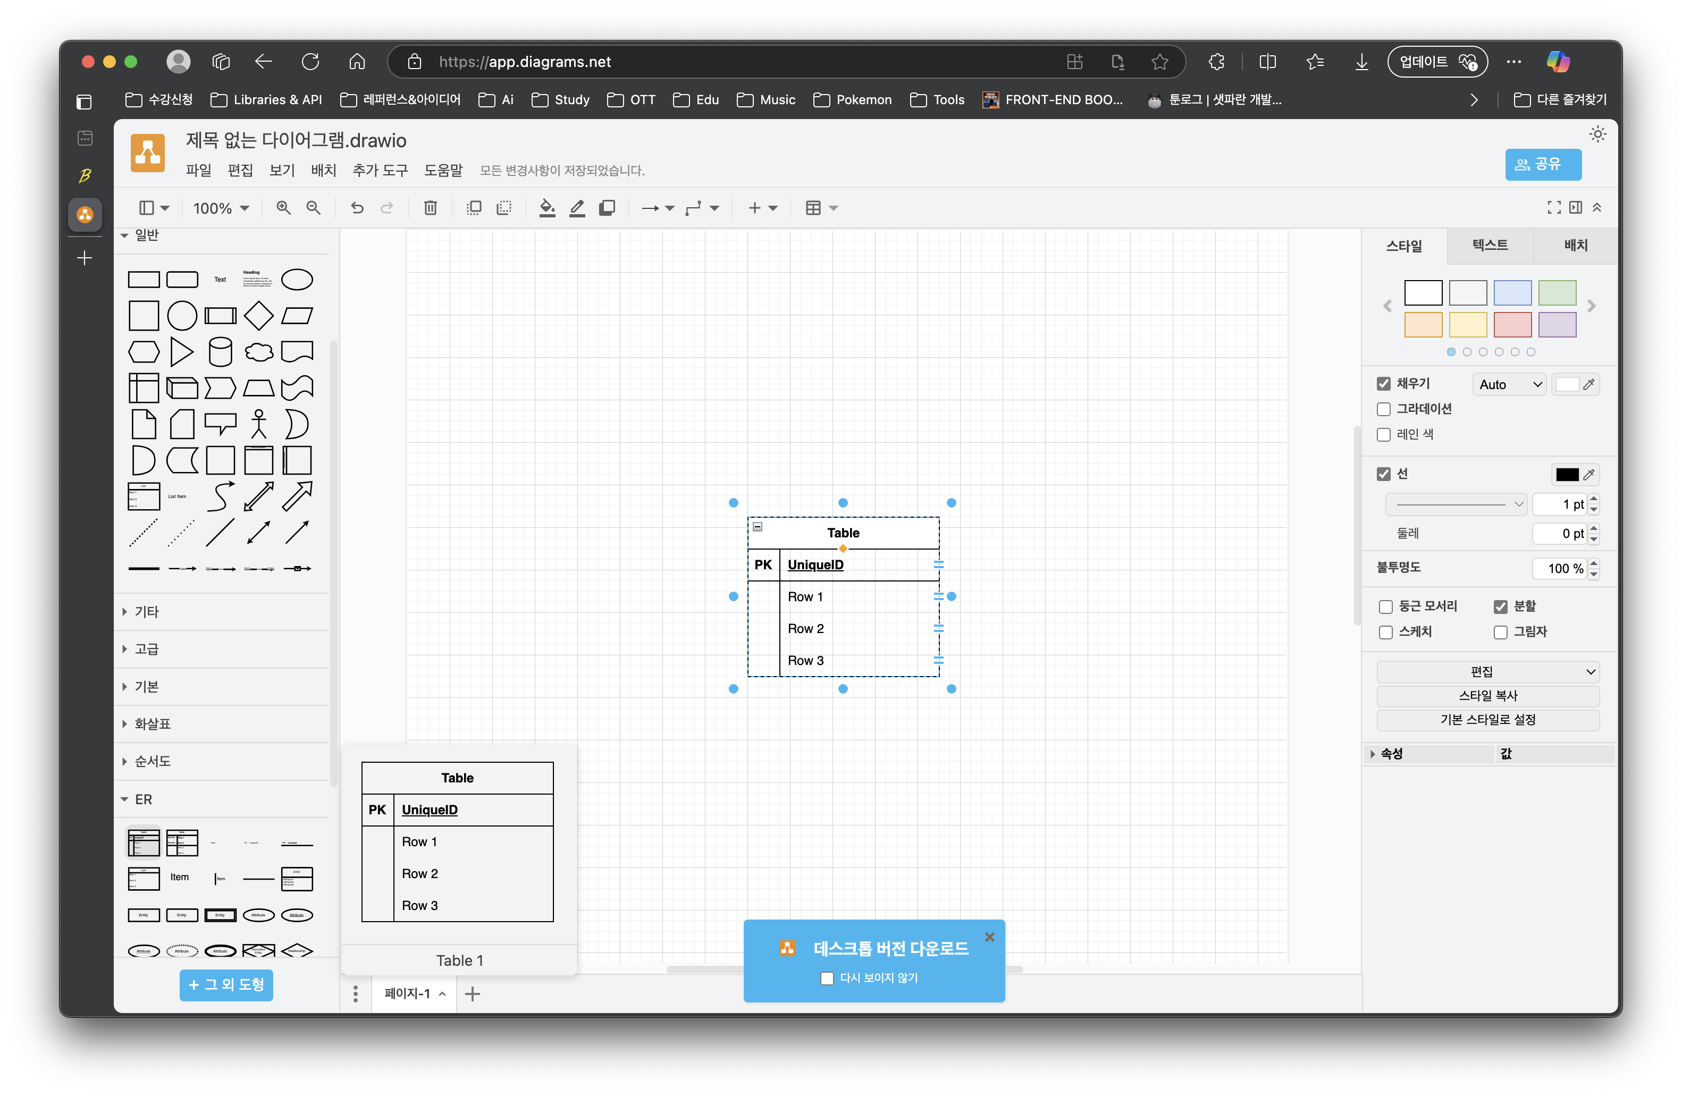
Task: Click 그 외 도형 button
Action: (226, 985)
